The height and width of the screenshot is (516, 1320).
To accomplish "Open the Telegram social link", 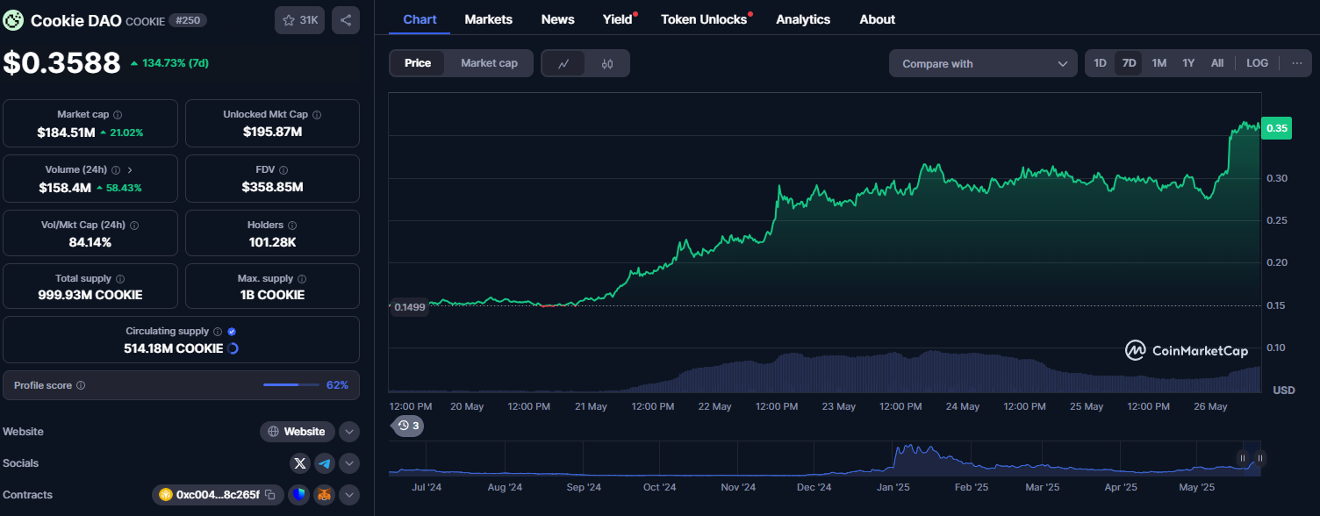I will pos(325,463).
